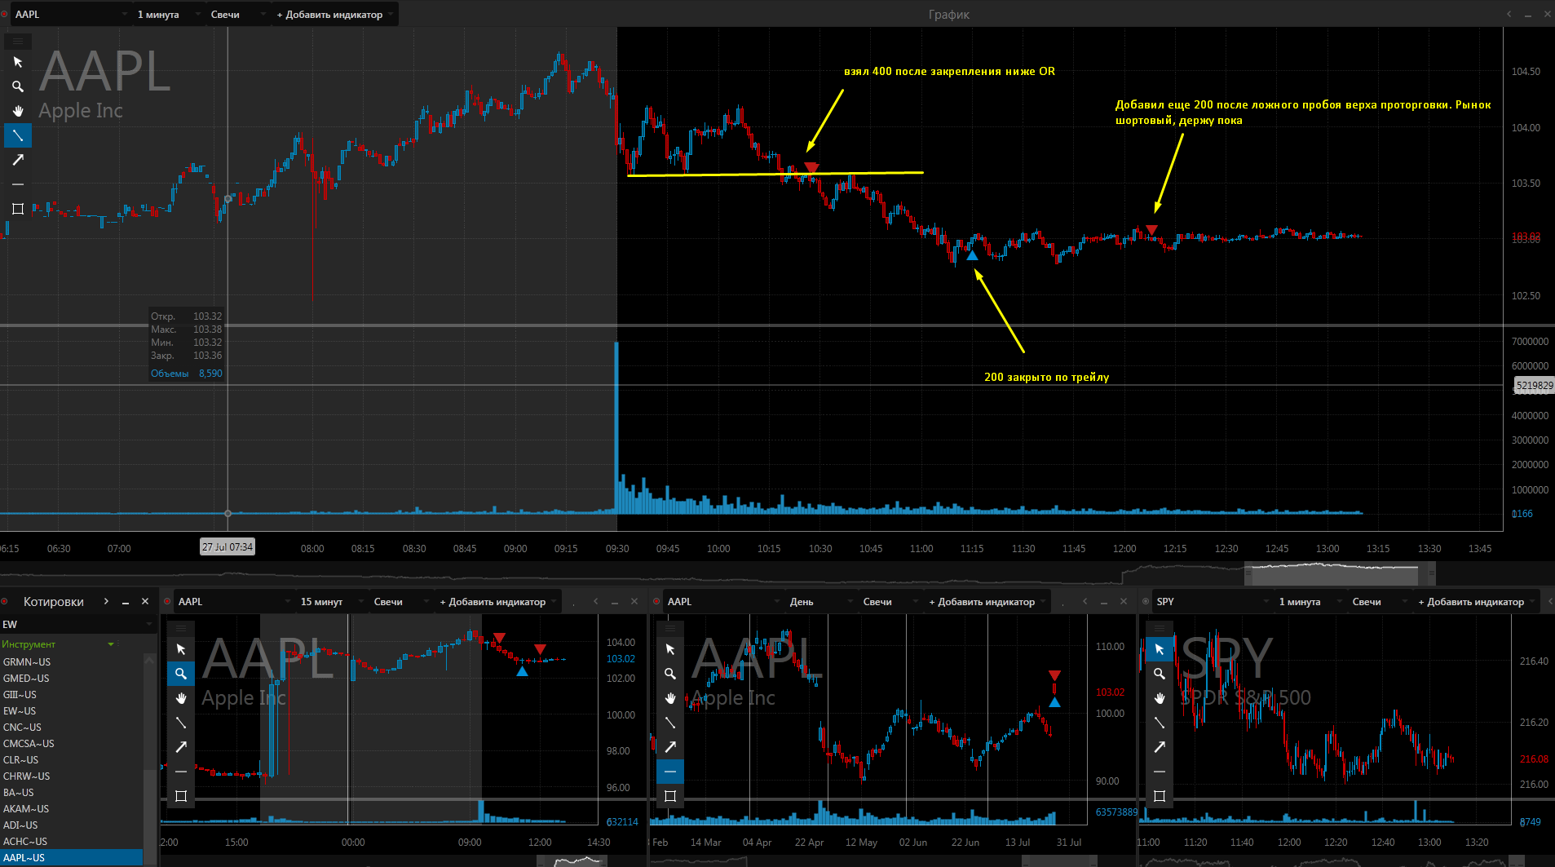The height and width of the screenshot is (867, 1555).
Task: Select the arrow drawing tool in main chart
Action: click(x=18, y=160)
